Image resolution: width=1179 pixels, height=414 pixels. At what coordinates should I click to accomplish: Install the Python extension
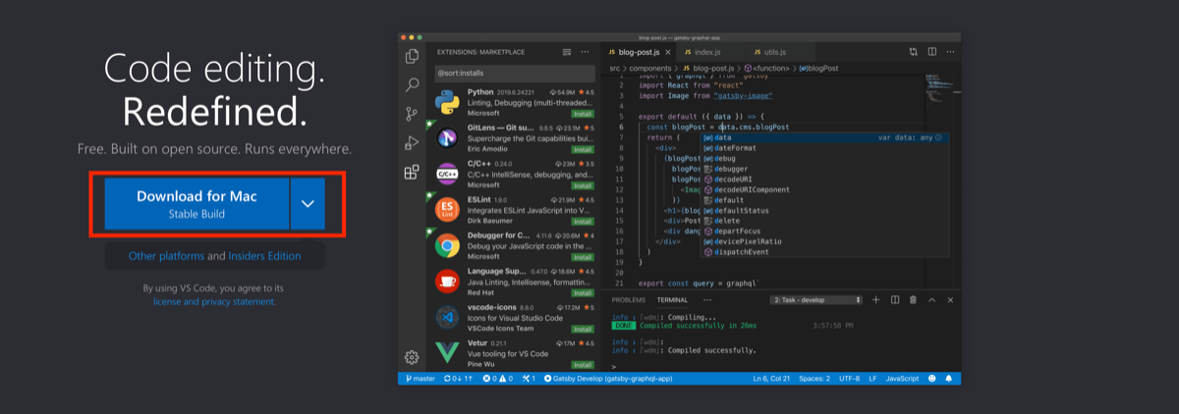pos(582,113)
